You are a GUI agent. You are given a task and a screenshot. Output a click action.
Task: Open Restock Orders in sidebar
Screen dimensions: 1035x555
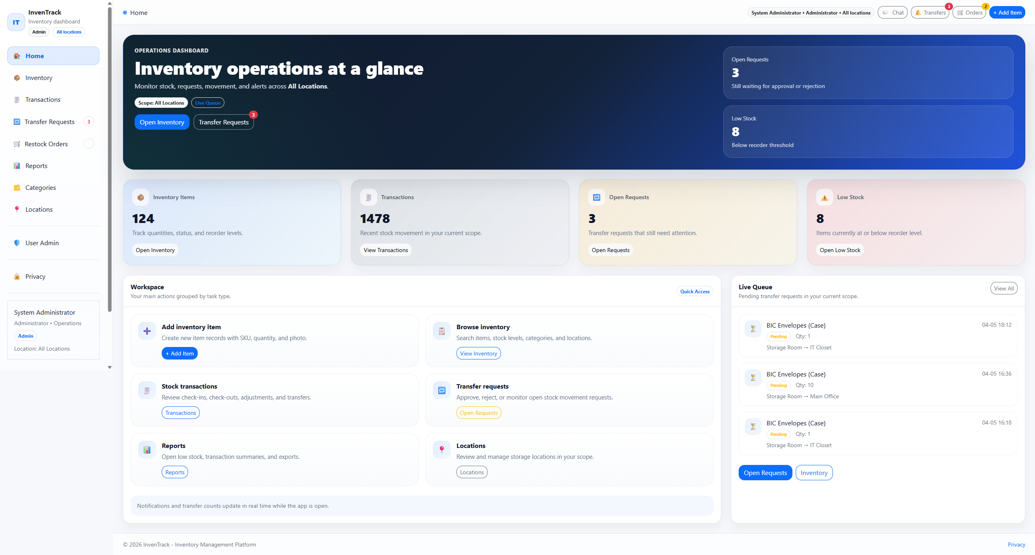click(46, 144)
